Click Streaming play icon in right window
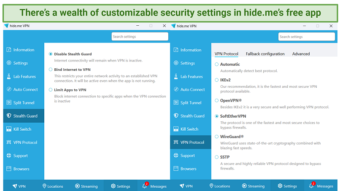This screenshot has width=340, height=191. tap(244, 186)
